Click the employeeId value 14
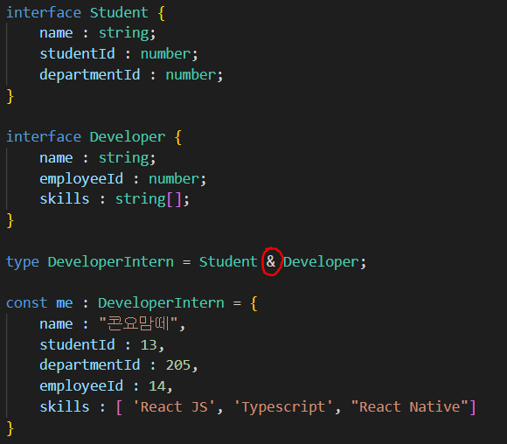The width and height of the screenshot is (507, 444). click(x=156, y=386)
